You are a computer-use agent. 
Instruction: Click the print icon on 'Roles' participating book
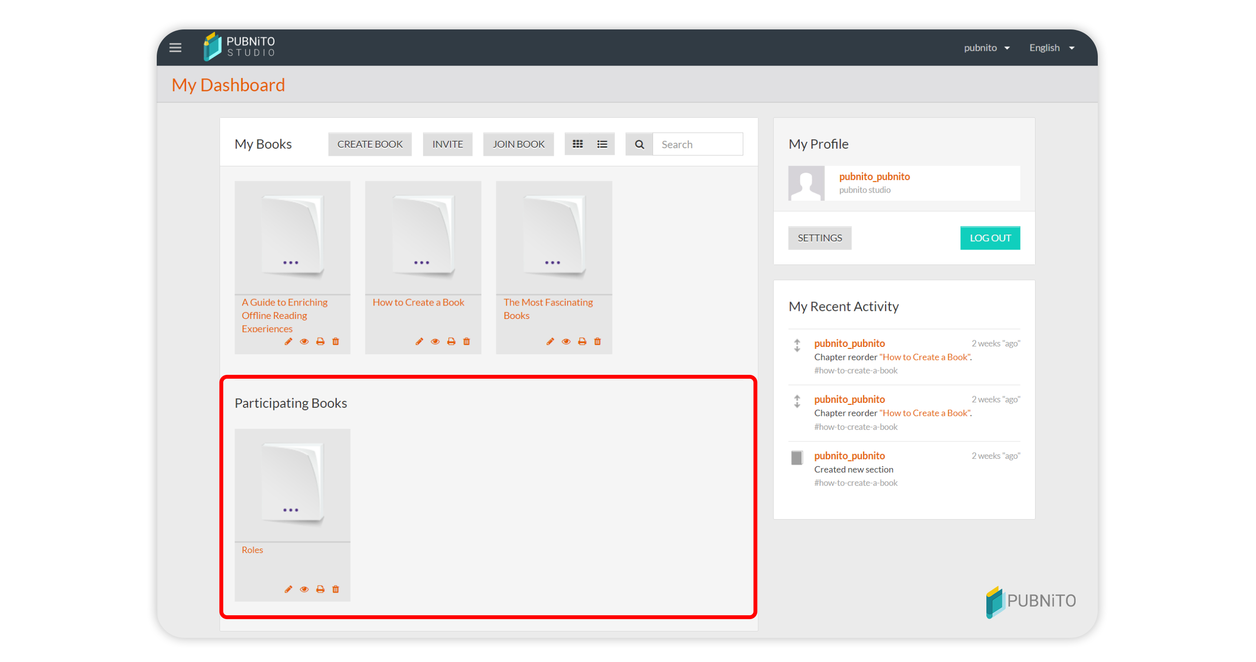click(320, 588)
